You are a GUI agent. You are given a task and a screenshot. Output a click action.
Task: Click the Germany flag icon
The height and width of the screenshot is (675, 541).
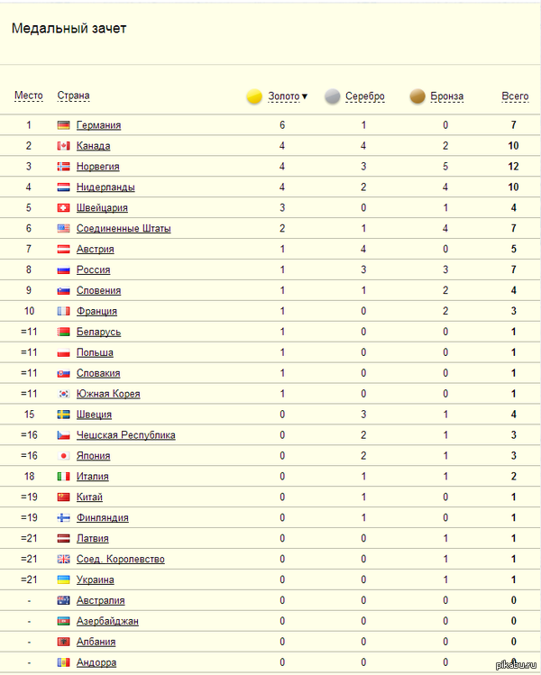[63, 125]
